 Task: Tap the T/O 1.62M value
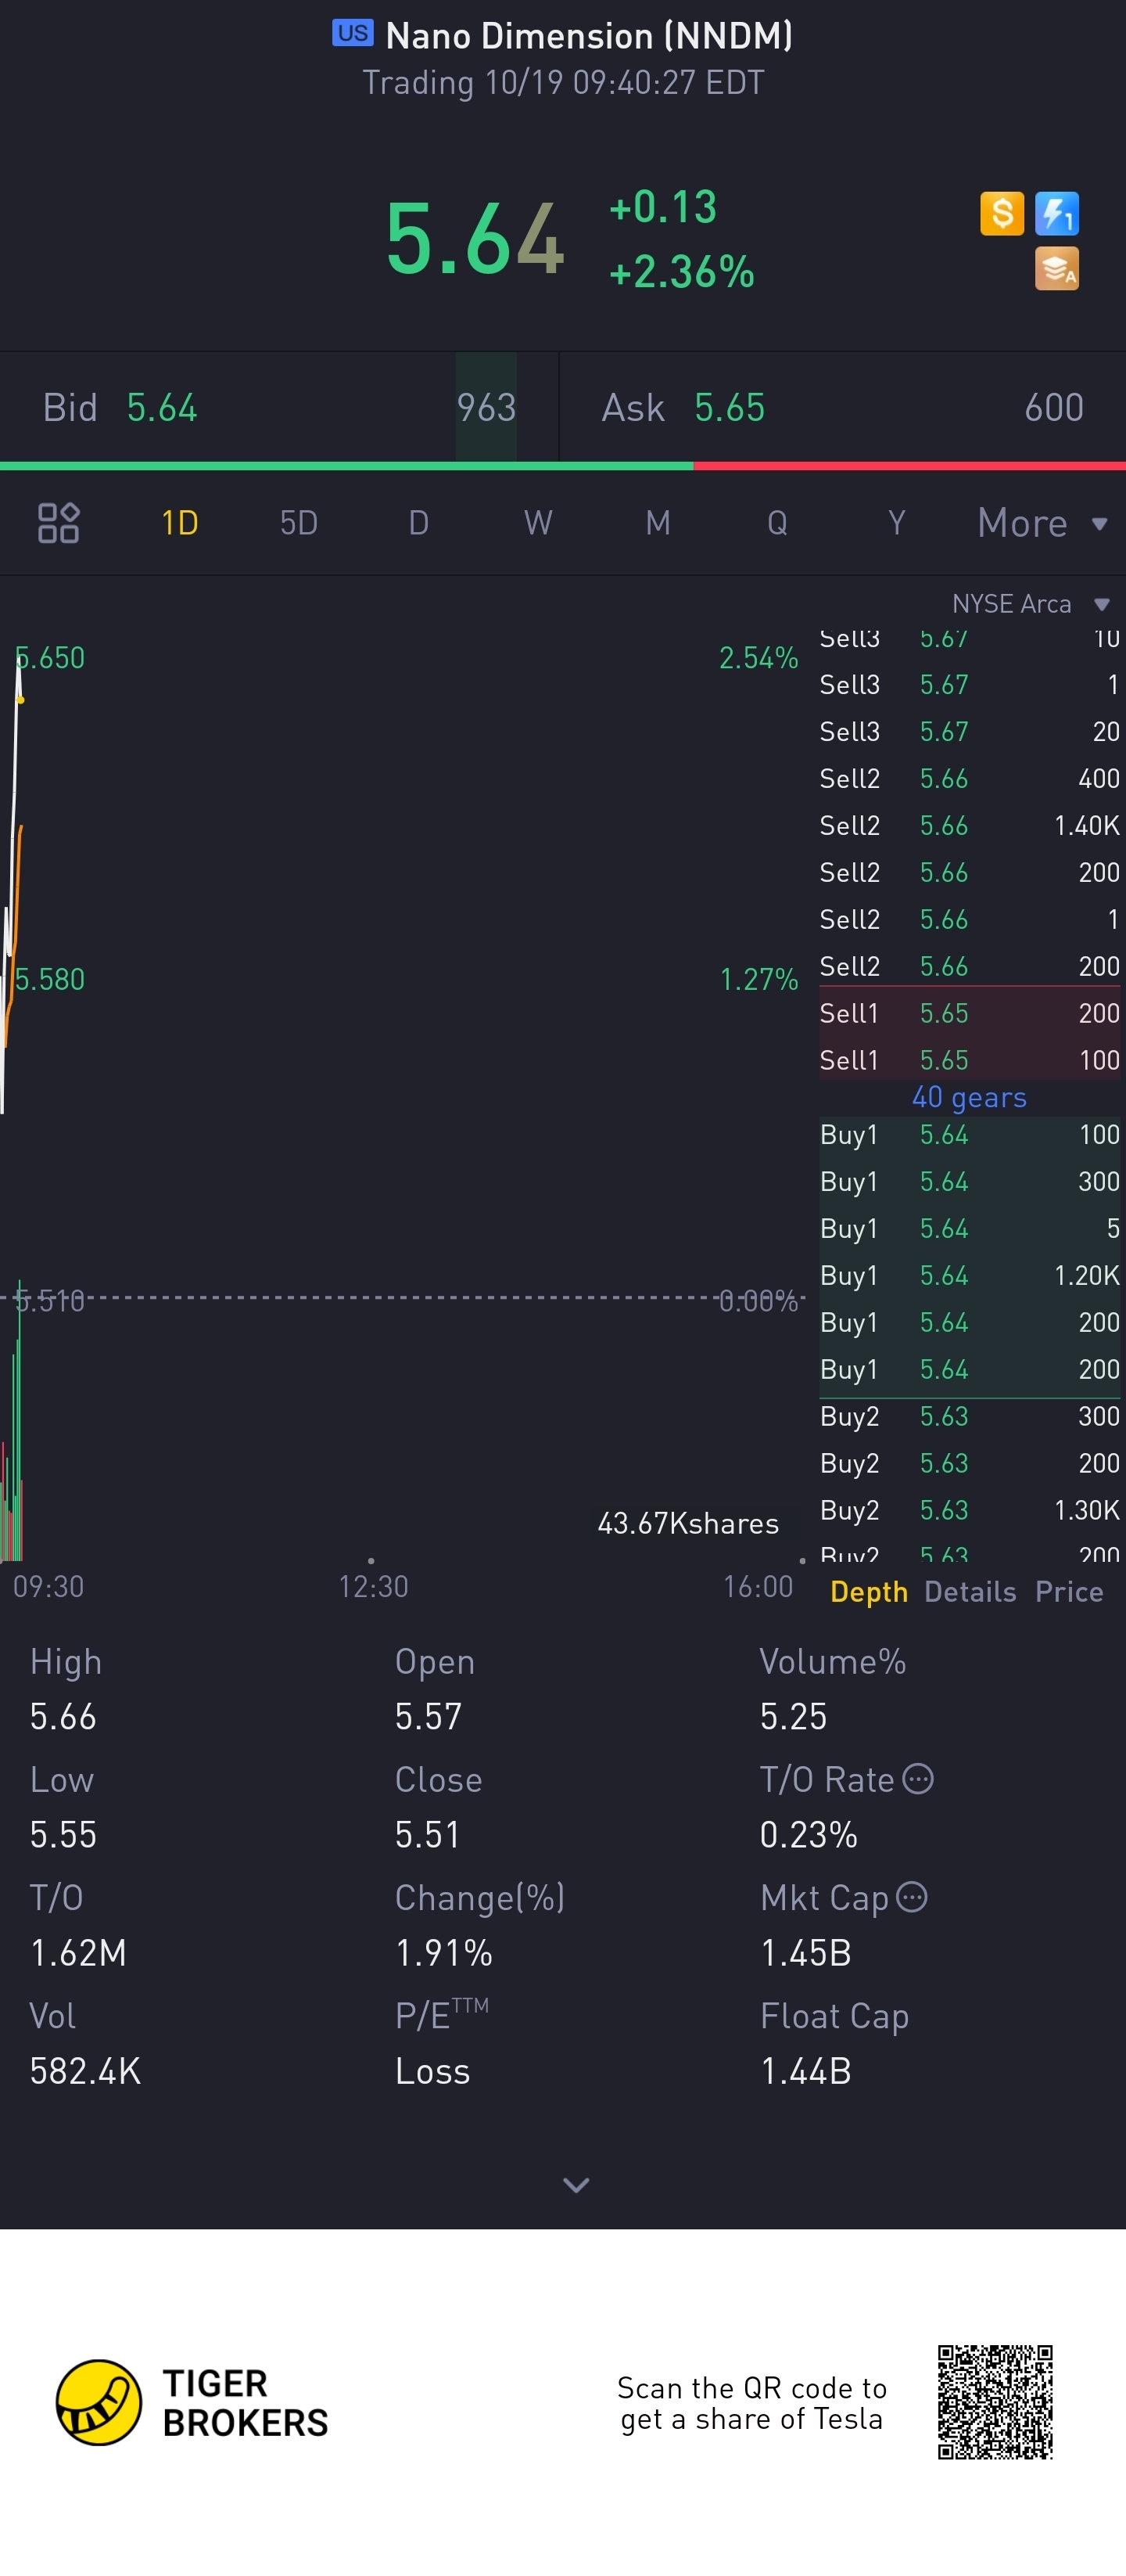[x=78, y=1952]
